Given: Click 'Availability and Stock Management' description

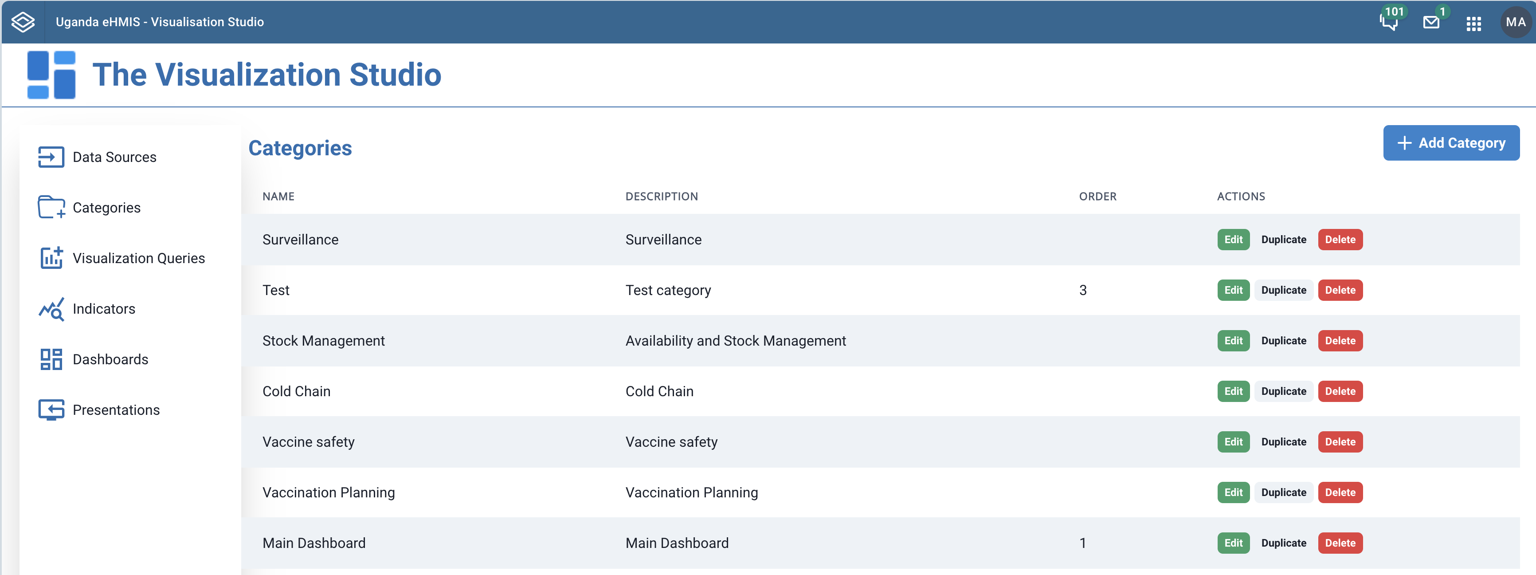Looking at the screenshot, I should pyautogui.click(x=735, y=341).
